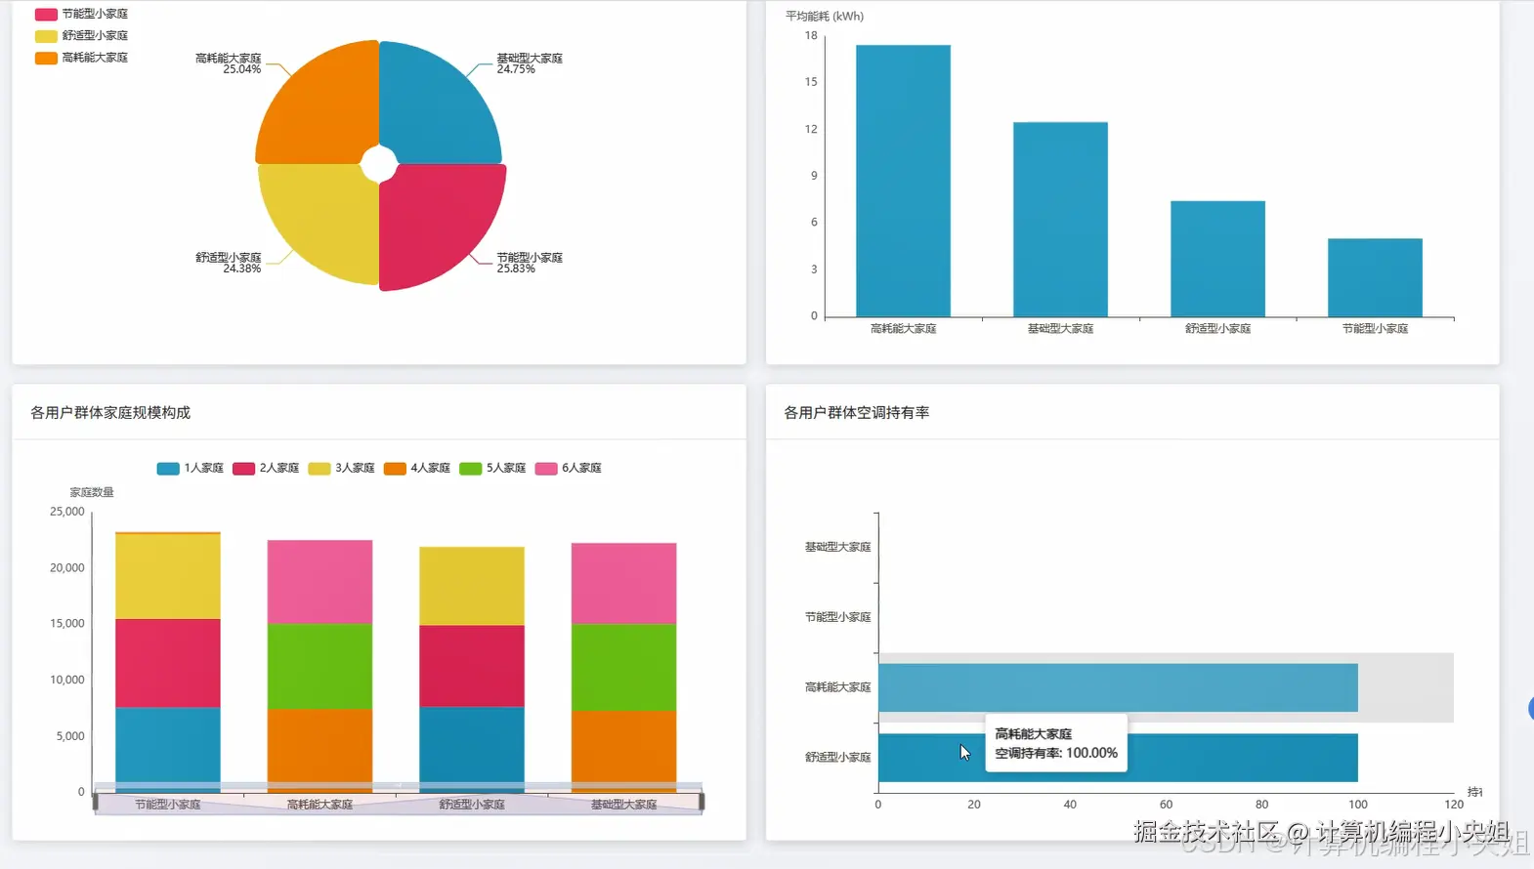1534x869 pixels.
Task: Toggle 6人家庭 legend series
Action: tap(569, 468)
